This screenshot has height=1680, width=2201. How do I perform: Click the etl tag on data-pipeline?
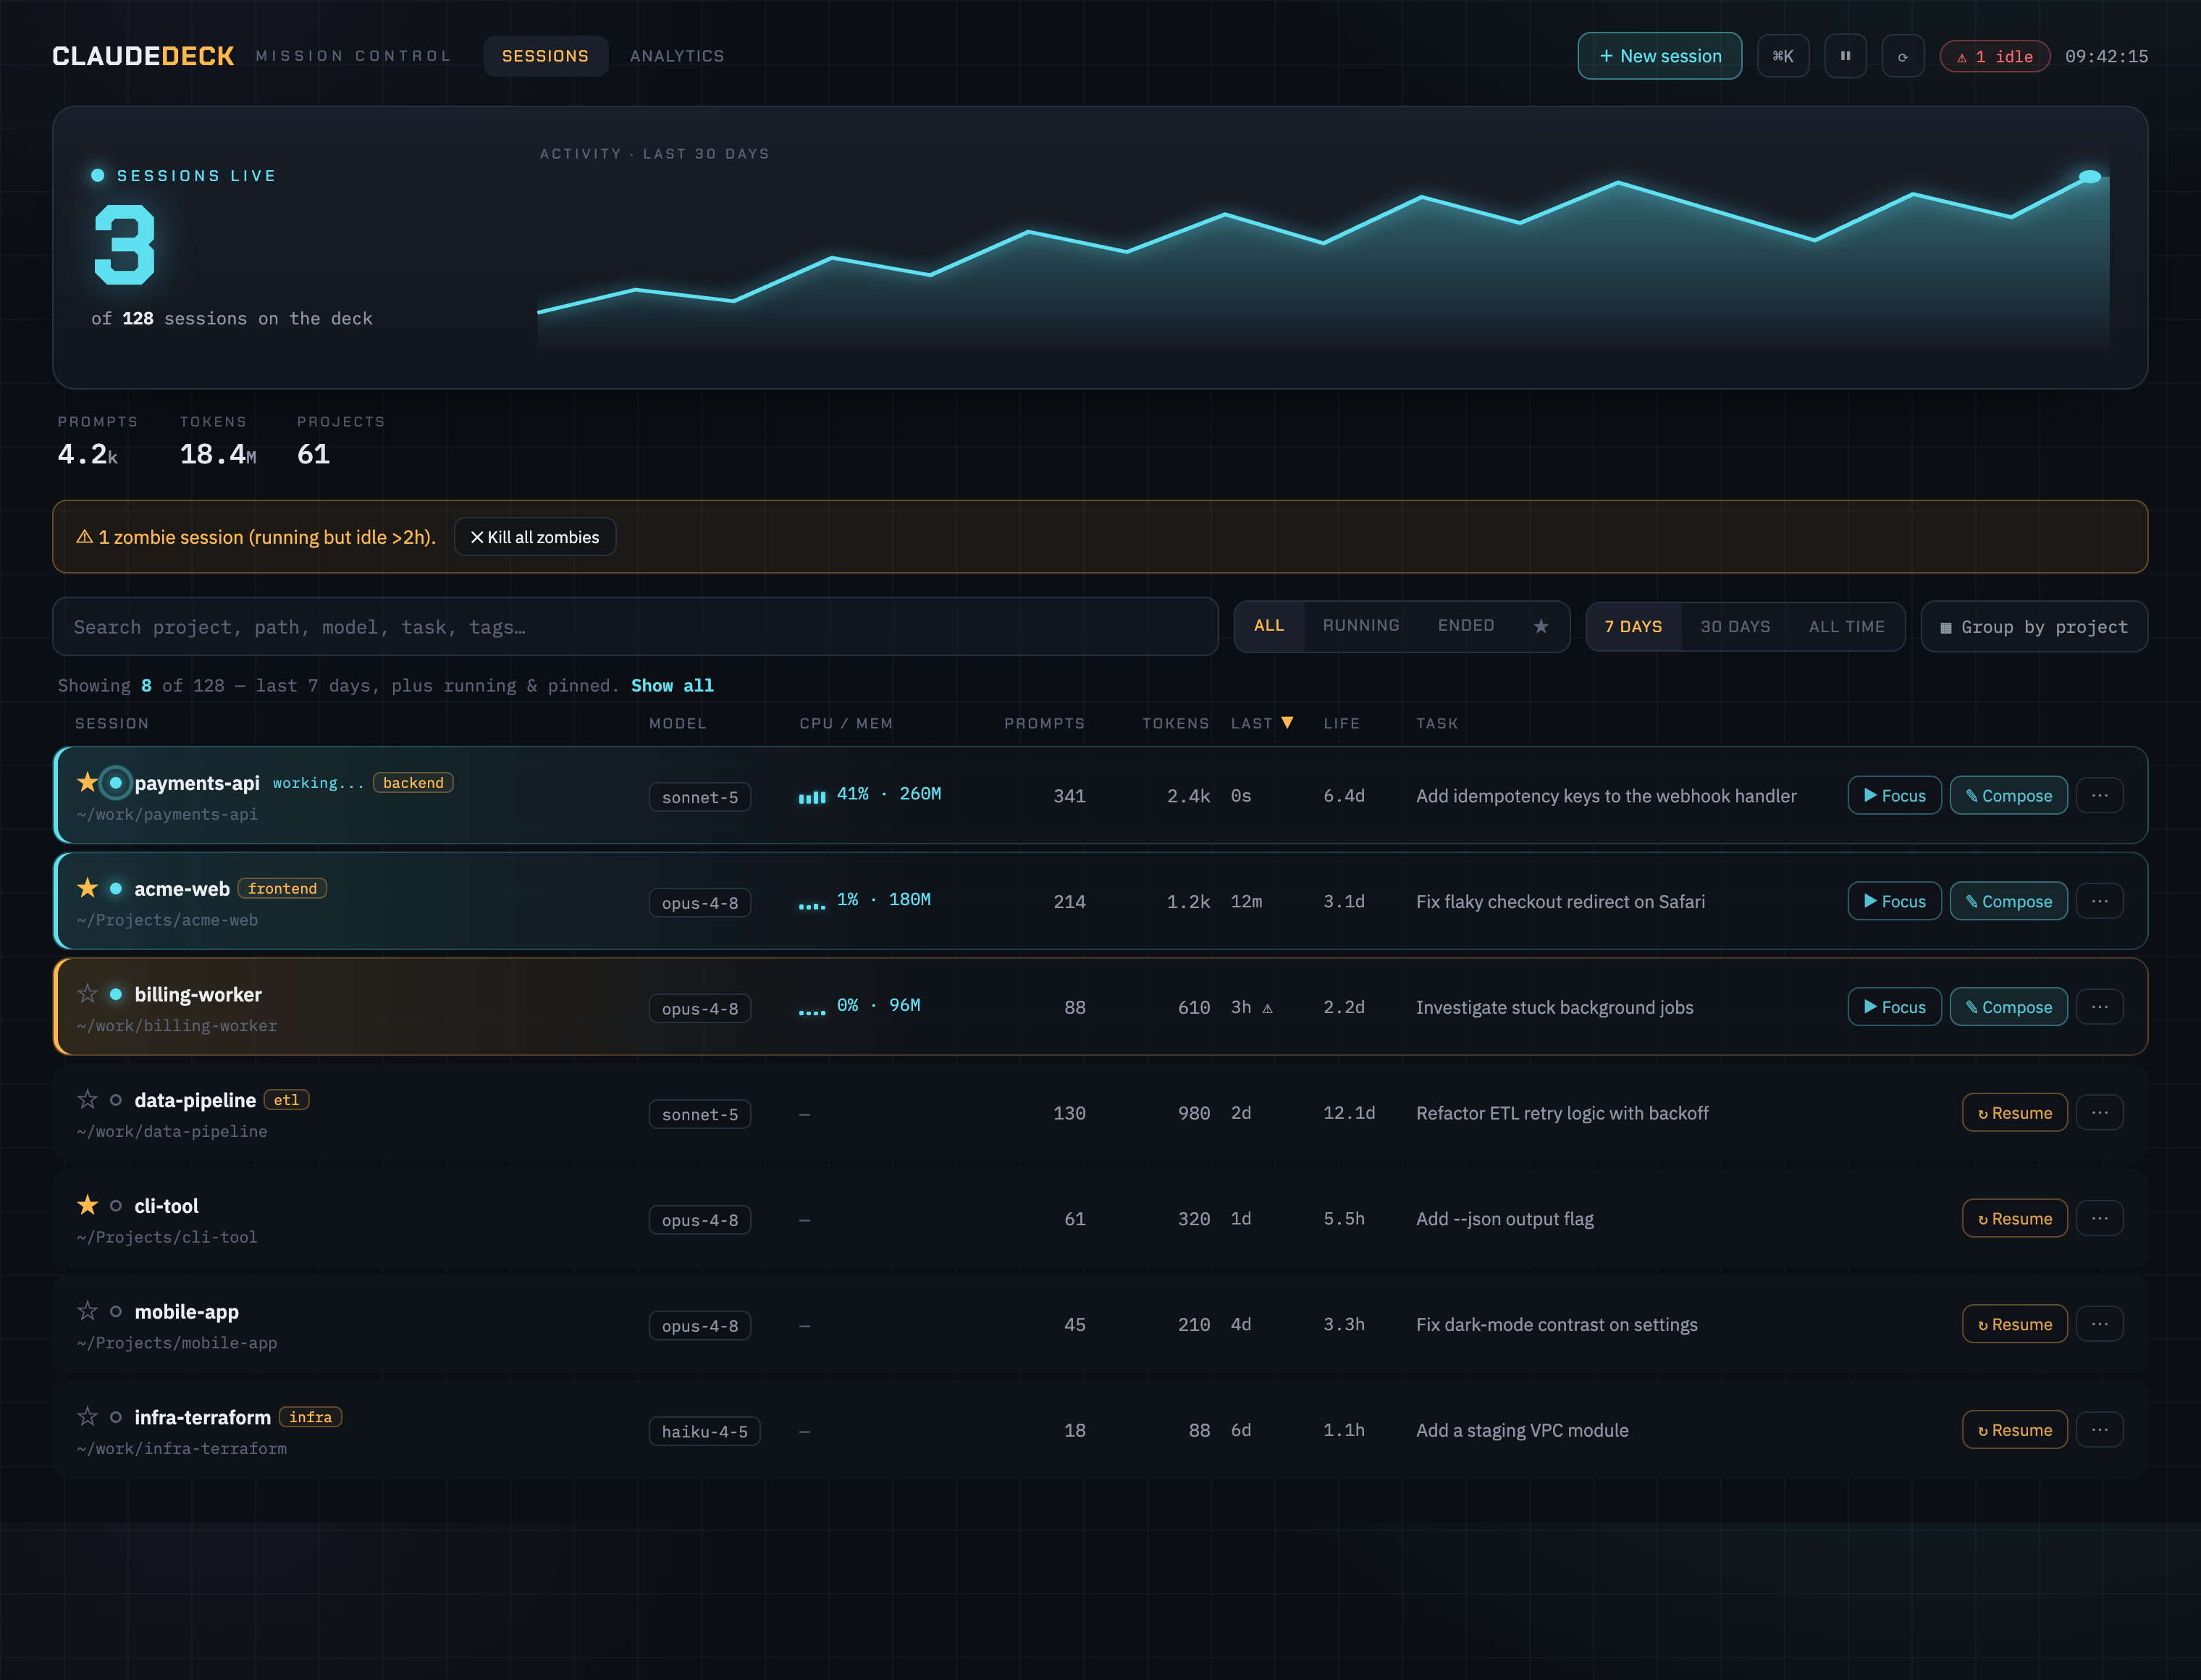[x=286, y=1099]
